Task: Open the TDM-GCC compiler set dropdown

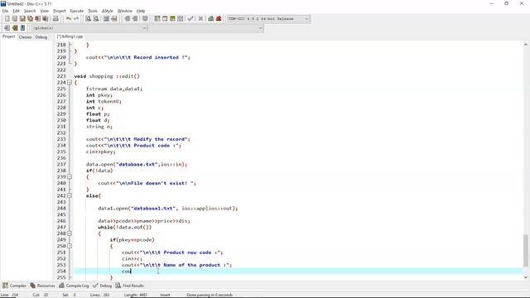Action: 268,18
